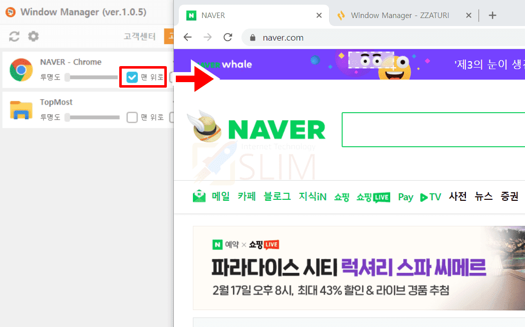
Task: Open TV link with play icon
Action: pyautogui.click(x=431, y=197)
